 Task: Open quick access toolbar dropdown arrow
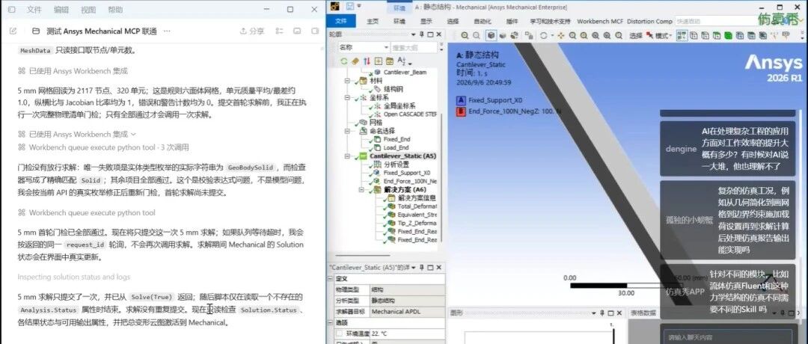(359, 6)
